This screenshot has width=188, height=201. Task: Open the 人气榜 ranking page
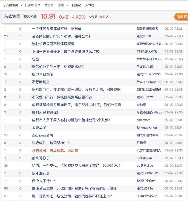(x=90, y=5)
